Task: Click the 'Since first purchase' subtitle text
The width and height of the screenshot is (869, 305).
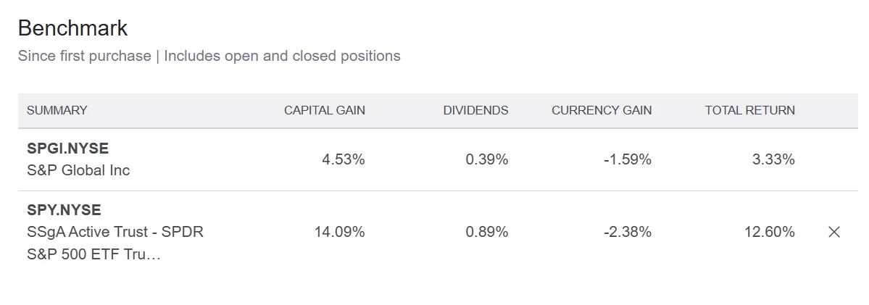Action: [x=84, y=56]
